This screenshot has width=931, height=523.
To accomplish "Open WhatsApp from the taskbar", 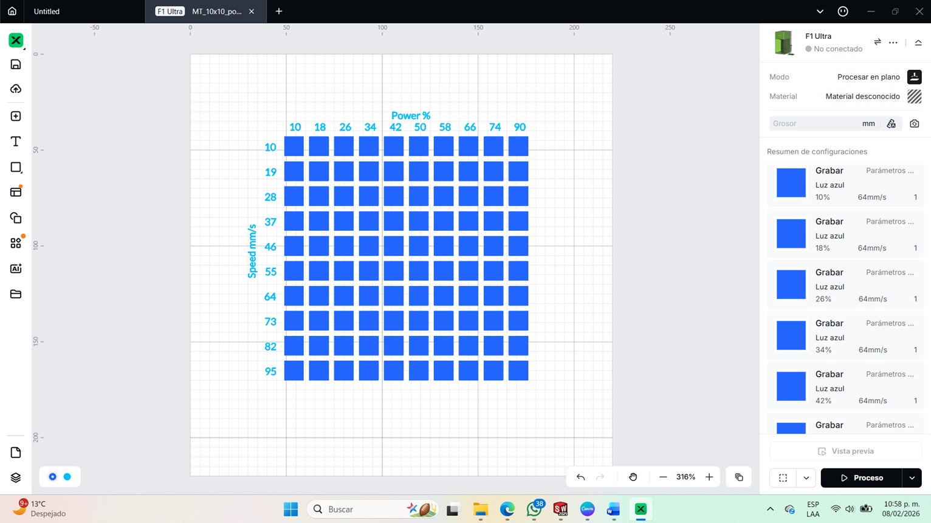I will (534, 509).
